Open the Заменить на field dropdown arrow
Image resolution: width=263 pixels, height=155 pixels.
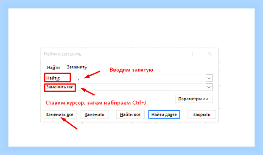[209, 87]
